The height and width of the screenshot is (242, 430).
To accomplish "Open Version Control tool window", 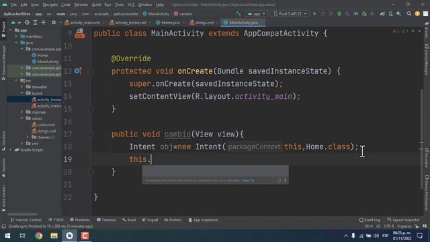I will click(26, 220).
